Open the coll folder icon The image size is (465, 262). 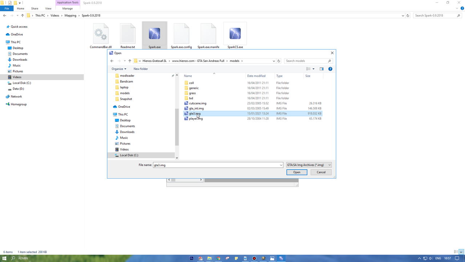(x=186, y=83)
